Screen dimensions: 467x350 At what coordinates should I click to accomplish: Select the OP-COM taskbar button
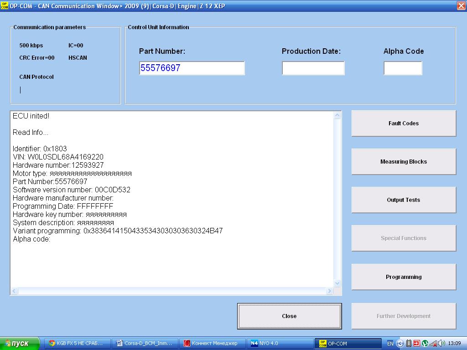348,344
